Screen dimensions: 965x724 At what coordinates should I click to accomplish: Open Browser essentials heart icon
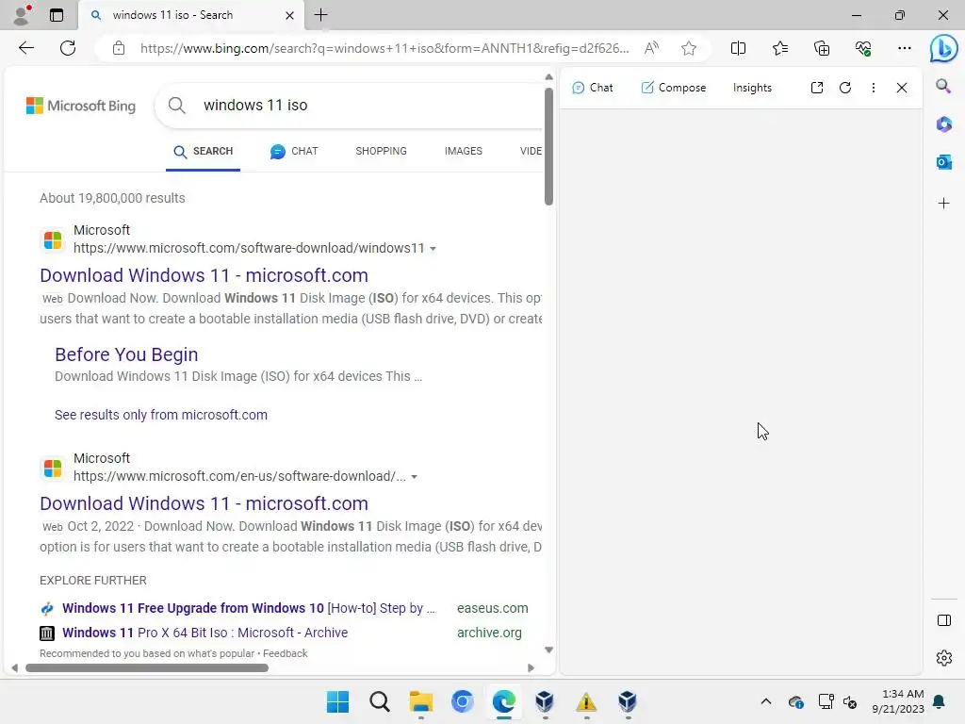[x=863, y=48]
